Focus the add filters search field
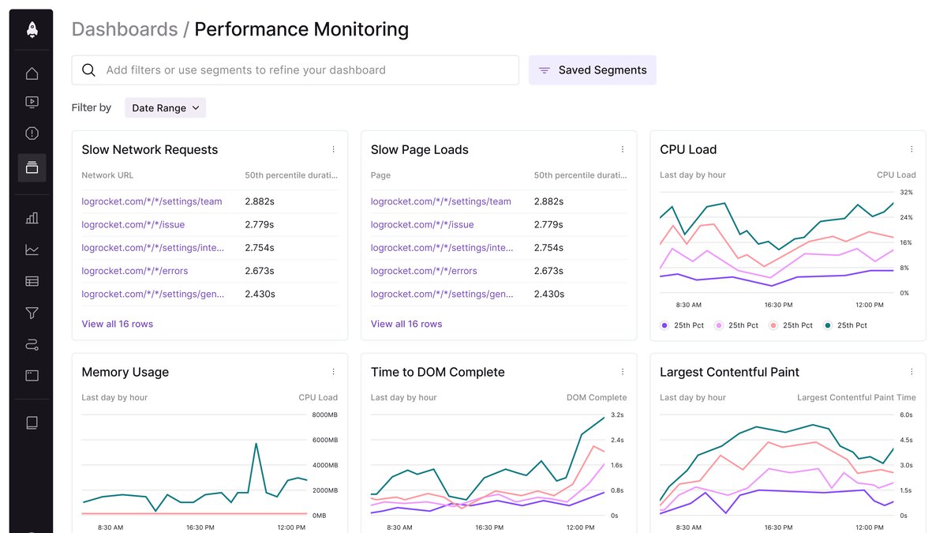This screenshot has width=947, height=533. (295, 70)
